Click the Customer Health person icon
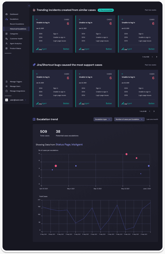 tap(6, 38)
